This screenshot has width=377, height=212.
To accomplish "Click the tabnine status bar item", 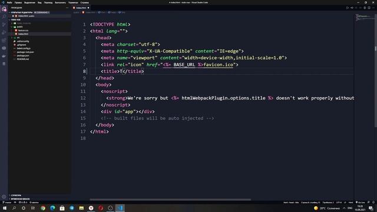I will (34, 203).
